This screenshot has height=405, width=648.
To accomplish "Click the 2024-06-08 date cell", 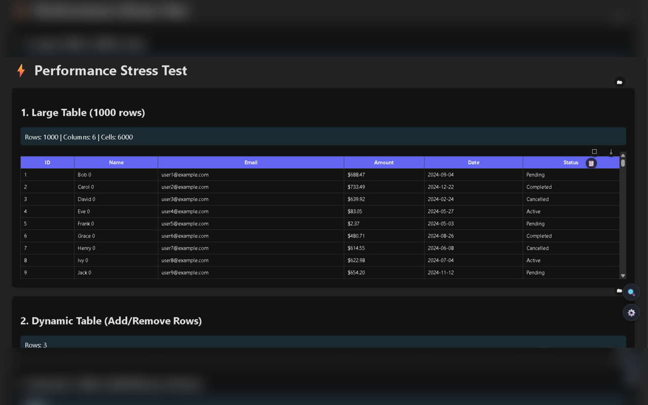I will tap(473, 248).
